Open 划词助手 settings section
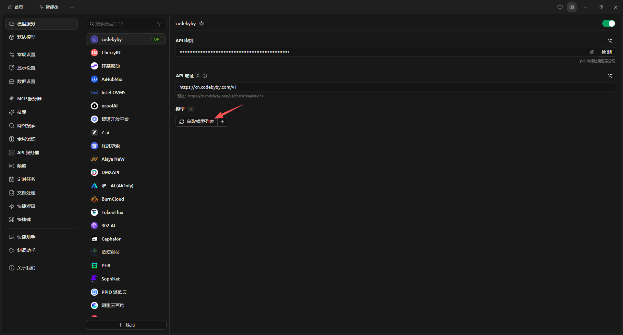This screenshot has height=335, width=623. point(41,250)
